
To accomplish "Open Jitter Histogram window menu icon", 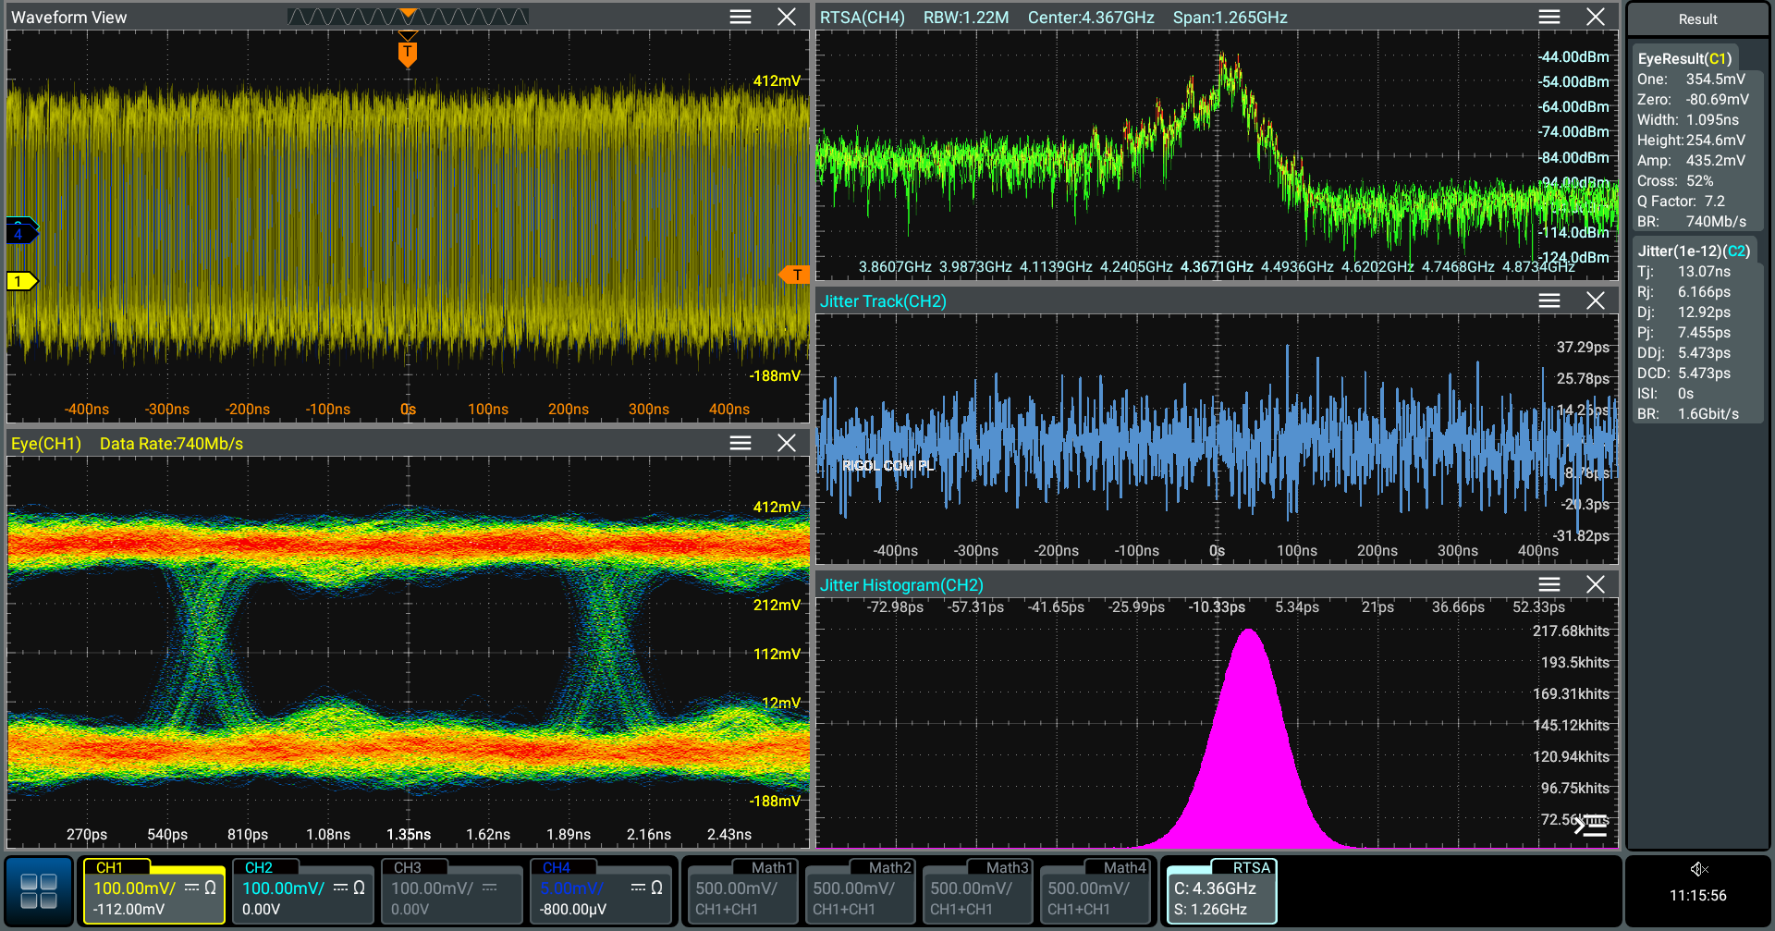I will 1549,584.
